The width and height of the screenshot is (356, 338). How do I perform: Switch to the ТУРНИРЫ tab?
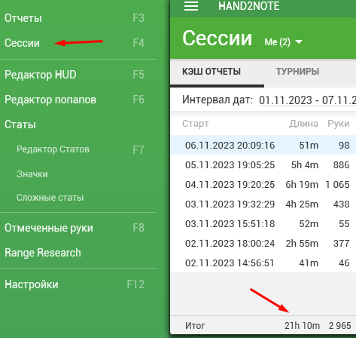click(297, 72)
